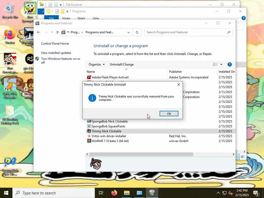Select WinRAR 7.10 beta 3 entry
The height and width of the screenshot is (198, 264).
[x=110, y=141]
